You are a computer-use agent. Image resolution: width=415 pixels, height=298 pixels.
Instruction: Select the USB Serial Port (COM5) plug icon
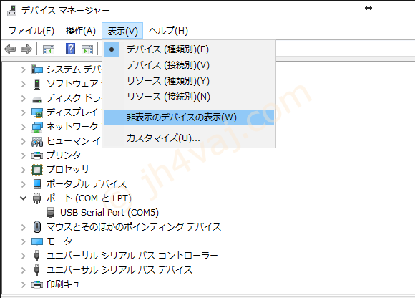[50, 213]
